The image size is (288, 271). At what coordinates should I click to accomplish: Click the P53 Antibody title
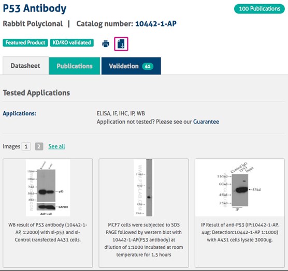pos(35,8)
